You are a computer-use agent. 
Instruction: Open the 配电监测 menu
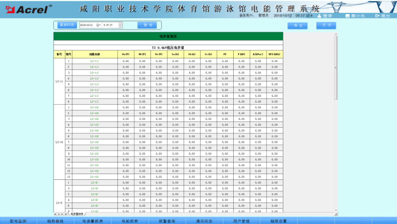(x=19, y=221)
